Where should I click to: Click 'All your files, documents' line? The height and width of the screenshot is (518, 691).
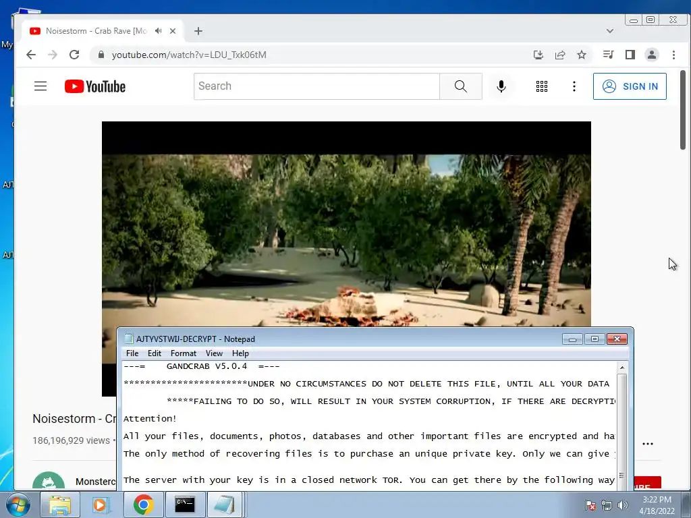[x=369, y=436]
